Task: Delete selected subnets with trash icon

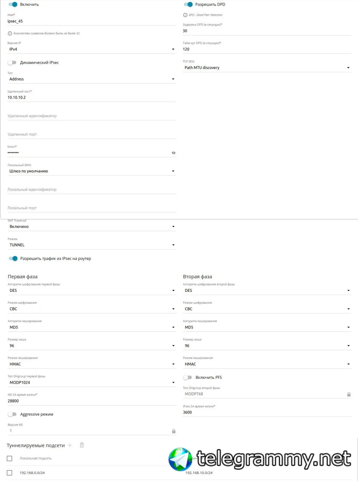Action: tap(82, 445)
